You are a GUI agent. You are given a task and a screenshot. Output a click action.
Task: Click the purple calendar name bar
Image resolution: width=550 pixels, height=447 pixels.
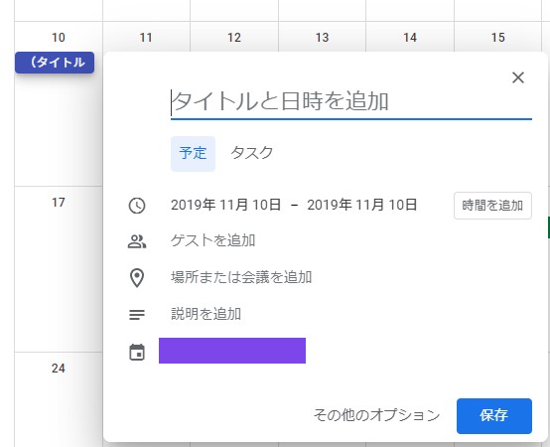(232, 351)
